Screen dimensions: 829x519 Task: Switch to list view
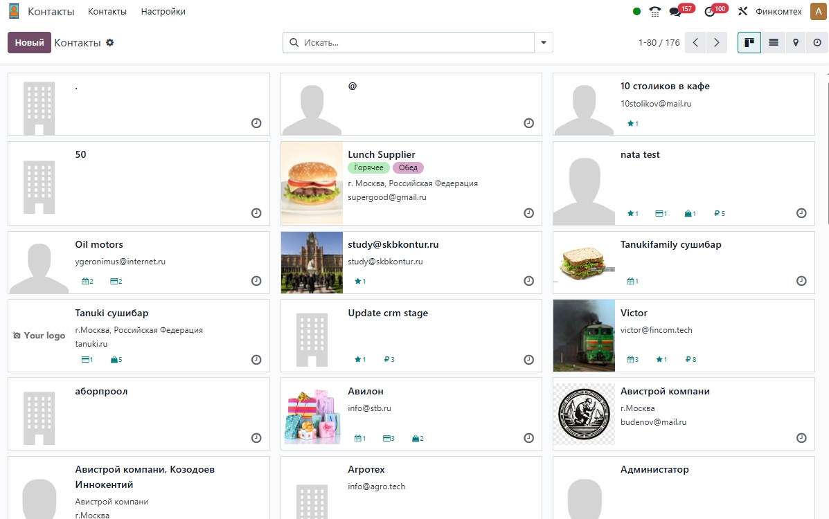tap(774, 43)
